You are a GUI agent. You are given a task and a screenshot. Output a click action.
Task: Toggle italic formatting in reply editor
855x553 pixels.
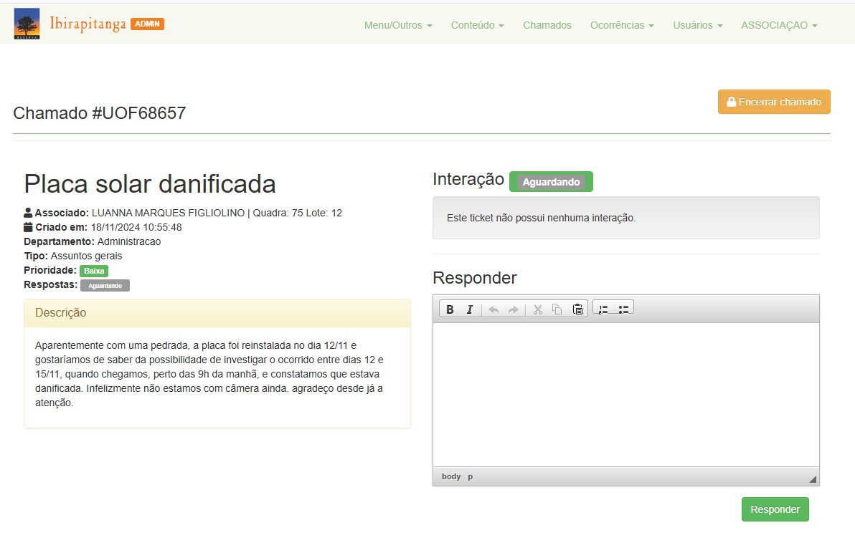[x=470, y=309]
